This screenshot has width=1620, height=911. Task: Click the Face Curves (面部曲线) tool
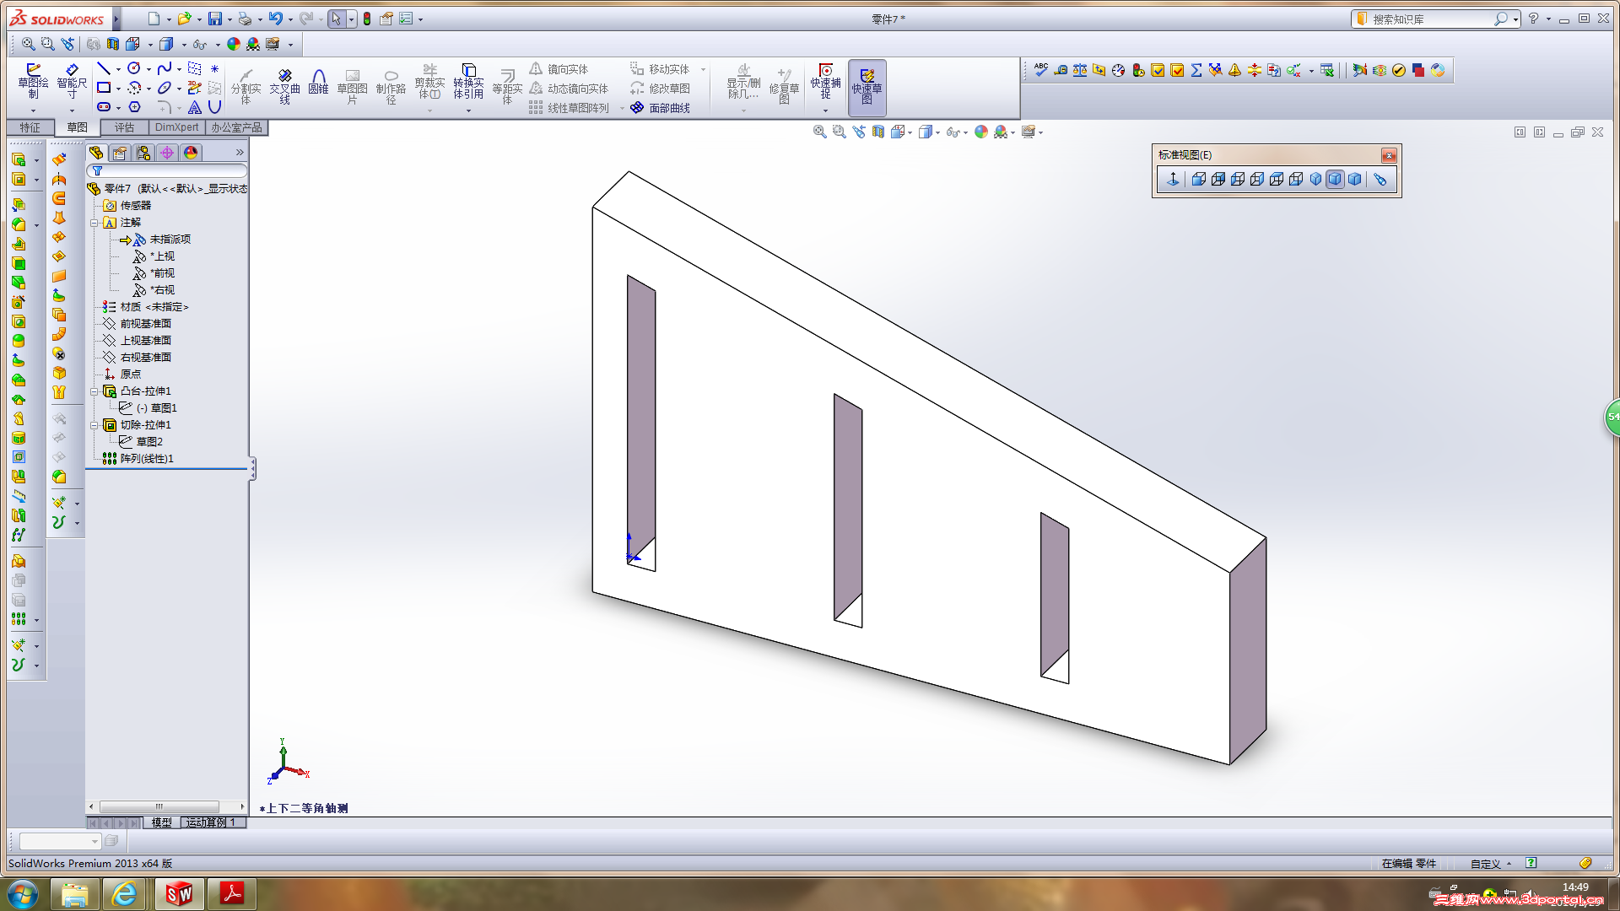pos(661,108)
